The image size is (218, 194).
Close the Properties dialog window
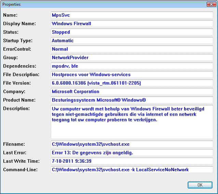[211, 4]
